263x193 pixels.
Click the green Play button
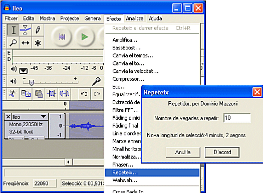tap(85, 37)
